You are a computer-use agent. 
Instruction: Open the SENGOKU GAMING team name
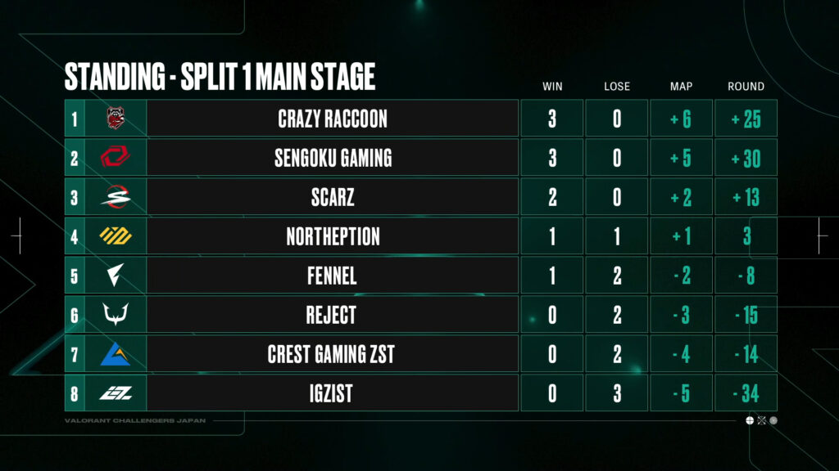pos(333,158)
